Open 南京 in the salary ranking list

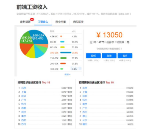[x=85, y=104]
